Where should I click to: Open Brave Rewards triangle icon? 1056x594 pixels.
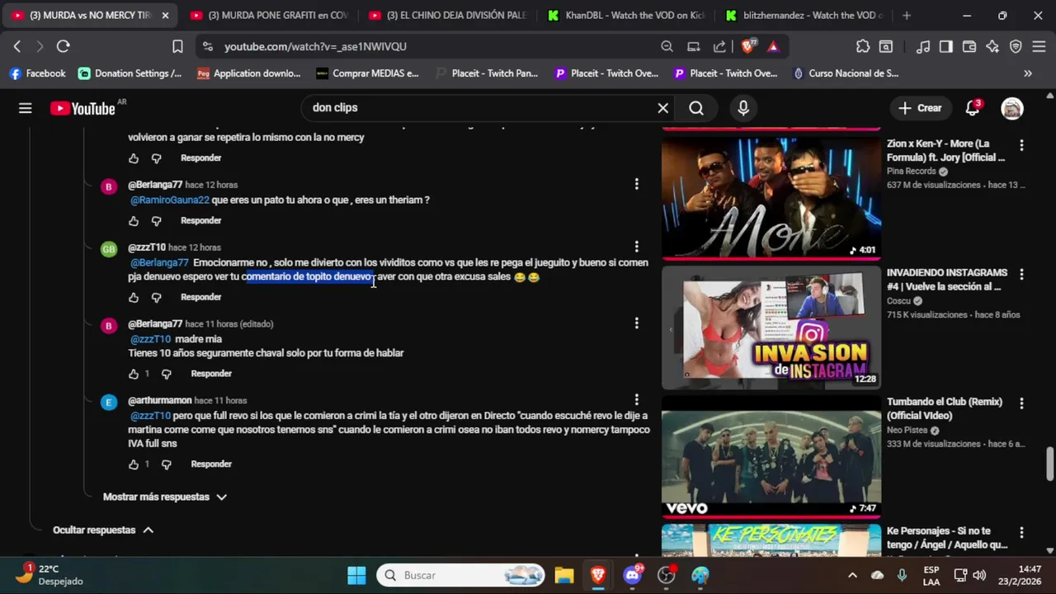point(773,46)
